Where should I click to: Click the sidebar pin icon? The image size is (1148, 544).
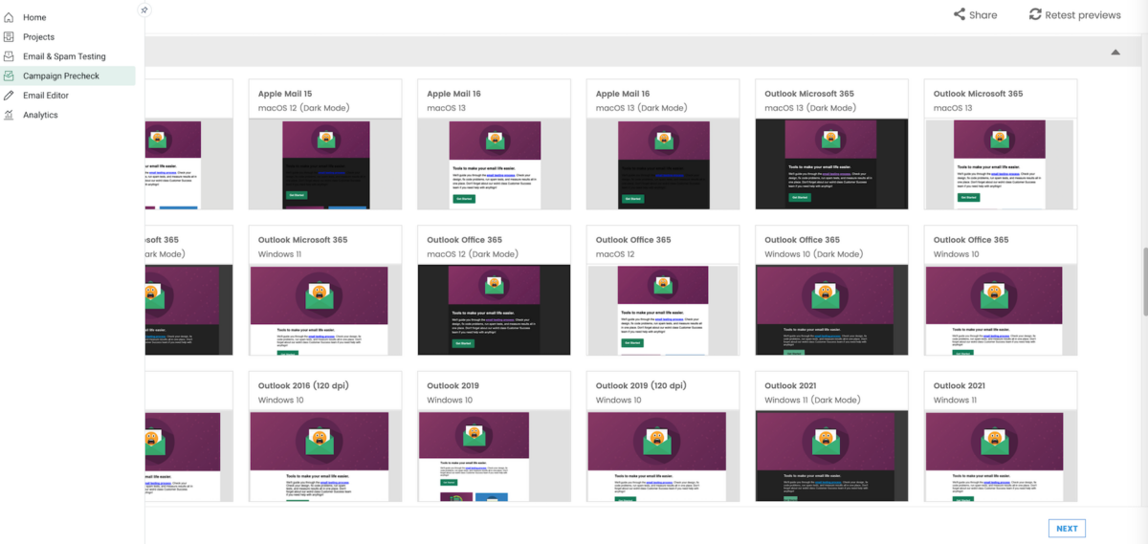(144, 10)
